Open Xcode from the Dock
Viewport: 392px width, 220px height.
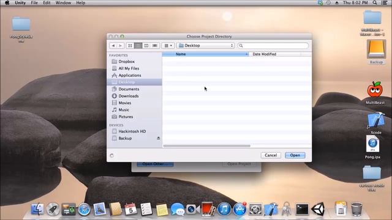[x=271, y=209]
